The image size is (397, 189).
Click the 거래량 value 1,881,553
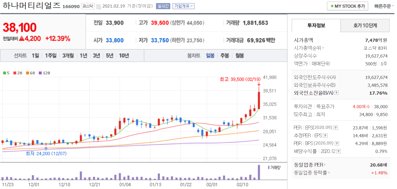[x=256, y=23]
